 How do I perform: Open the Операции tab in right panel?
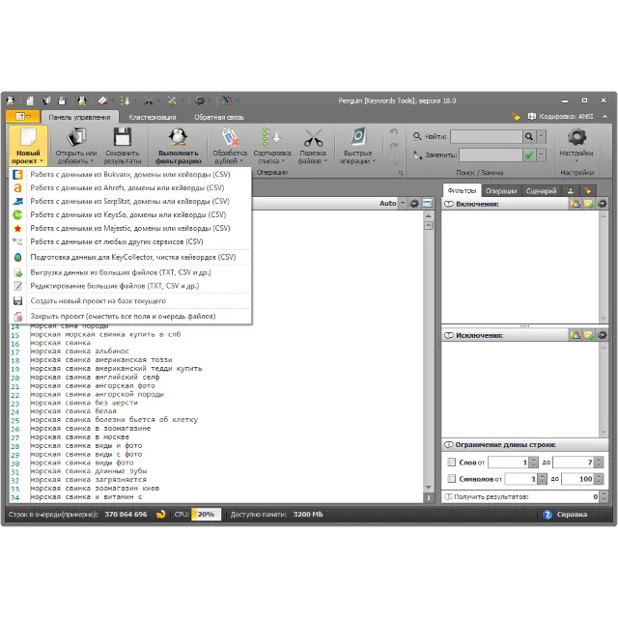[x=501, y=191]
